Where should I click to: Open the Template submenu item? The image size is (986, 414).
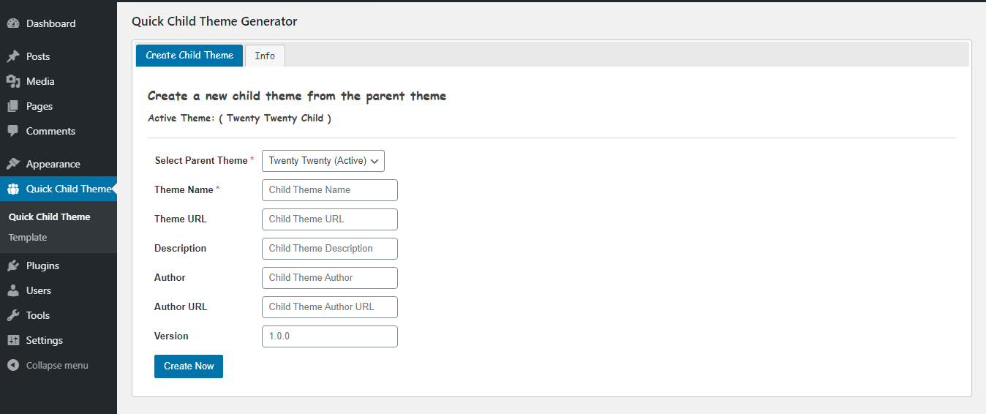tap(28, 237)
